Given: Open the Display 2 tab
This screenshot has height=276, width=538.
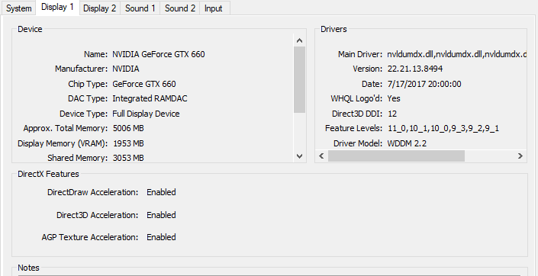Looking at the screenshot, I should [99, 8].
